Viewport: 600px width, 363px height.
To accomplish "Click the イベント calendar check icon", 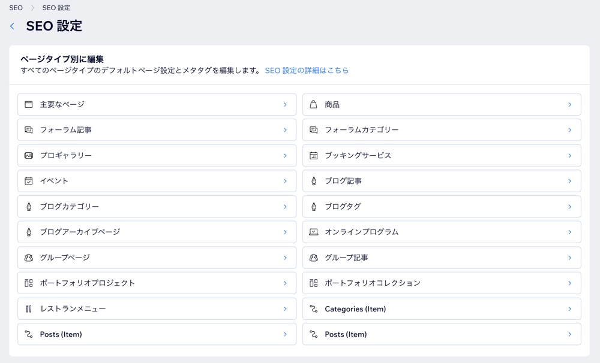I will [29, 181].
